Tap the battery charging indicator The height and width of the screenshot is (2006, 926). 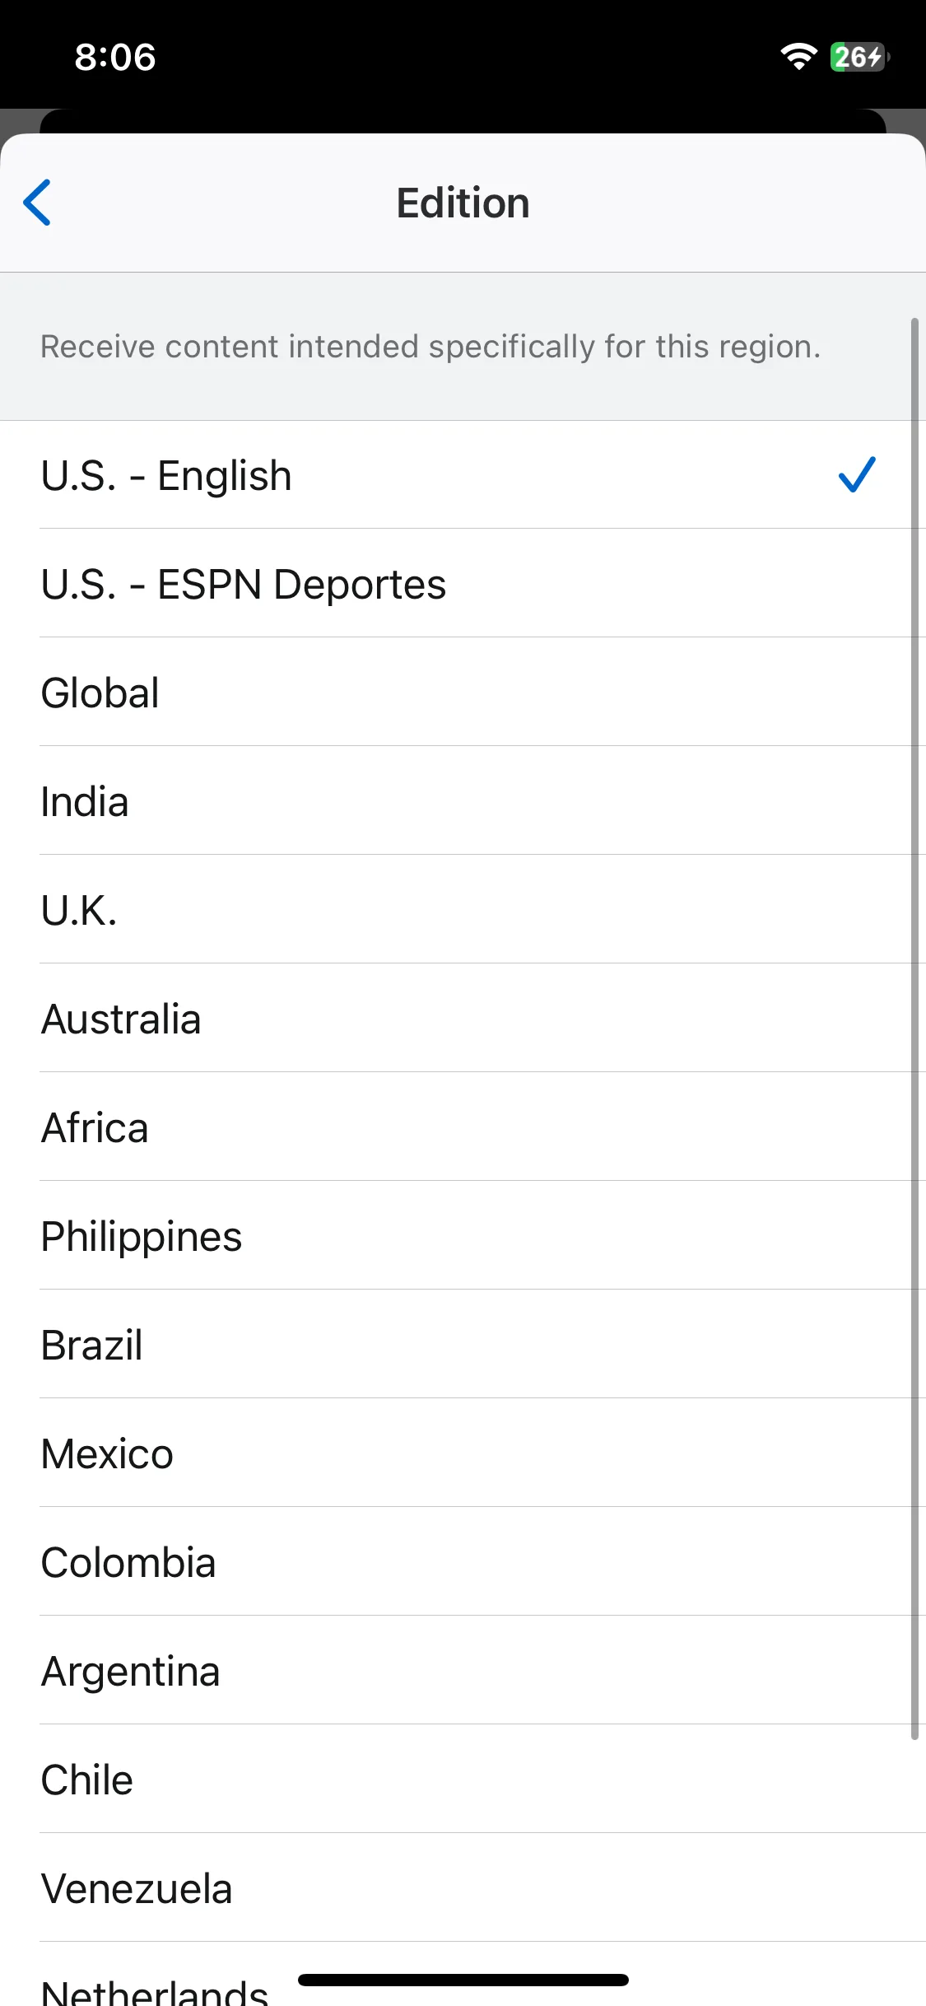coord(859,57)
